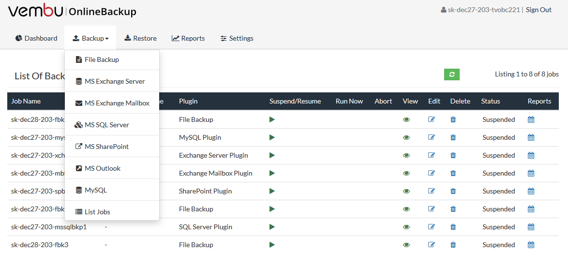Screen dimensions: 568x266
Task: Click the "Listing 1 to 8 of 8 jobs" text
Action: 527,74
